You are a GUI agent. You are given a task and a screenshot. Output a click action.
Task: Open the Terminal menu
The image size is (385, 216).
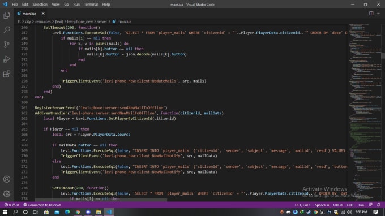[91, 5]
